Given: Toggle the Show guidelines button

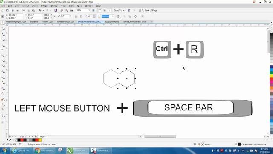Looking at the screenshot, I should [x=109, y=10].
